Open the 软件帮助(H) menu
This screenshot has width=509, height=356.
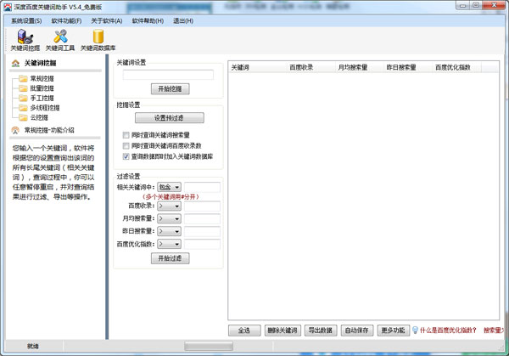[x=148, y=20]
